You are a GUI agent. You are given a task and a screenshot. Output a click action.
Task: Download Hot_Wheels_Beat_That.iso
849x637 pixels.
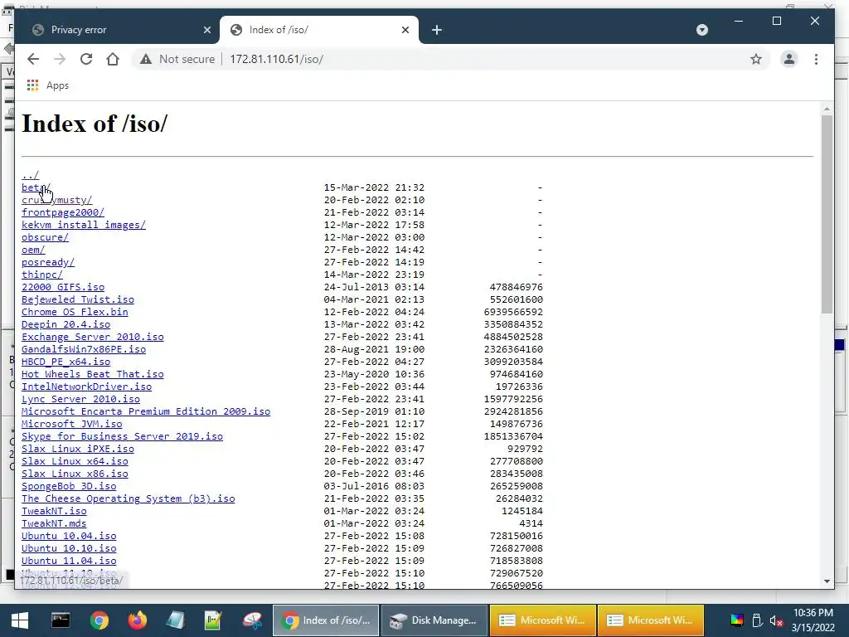[93, 374]
